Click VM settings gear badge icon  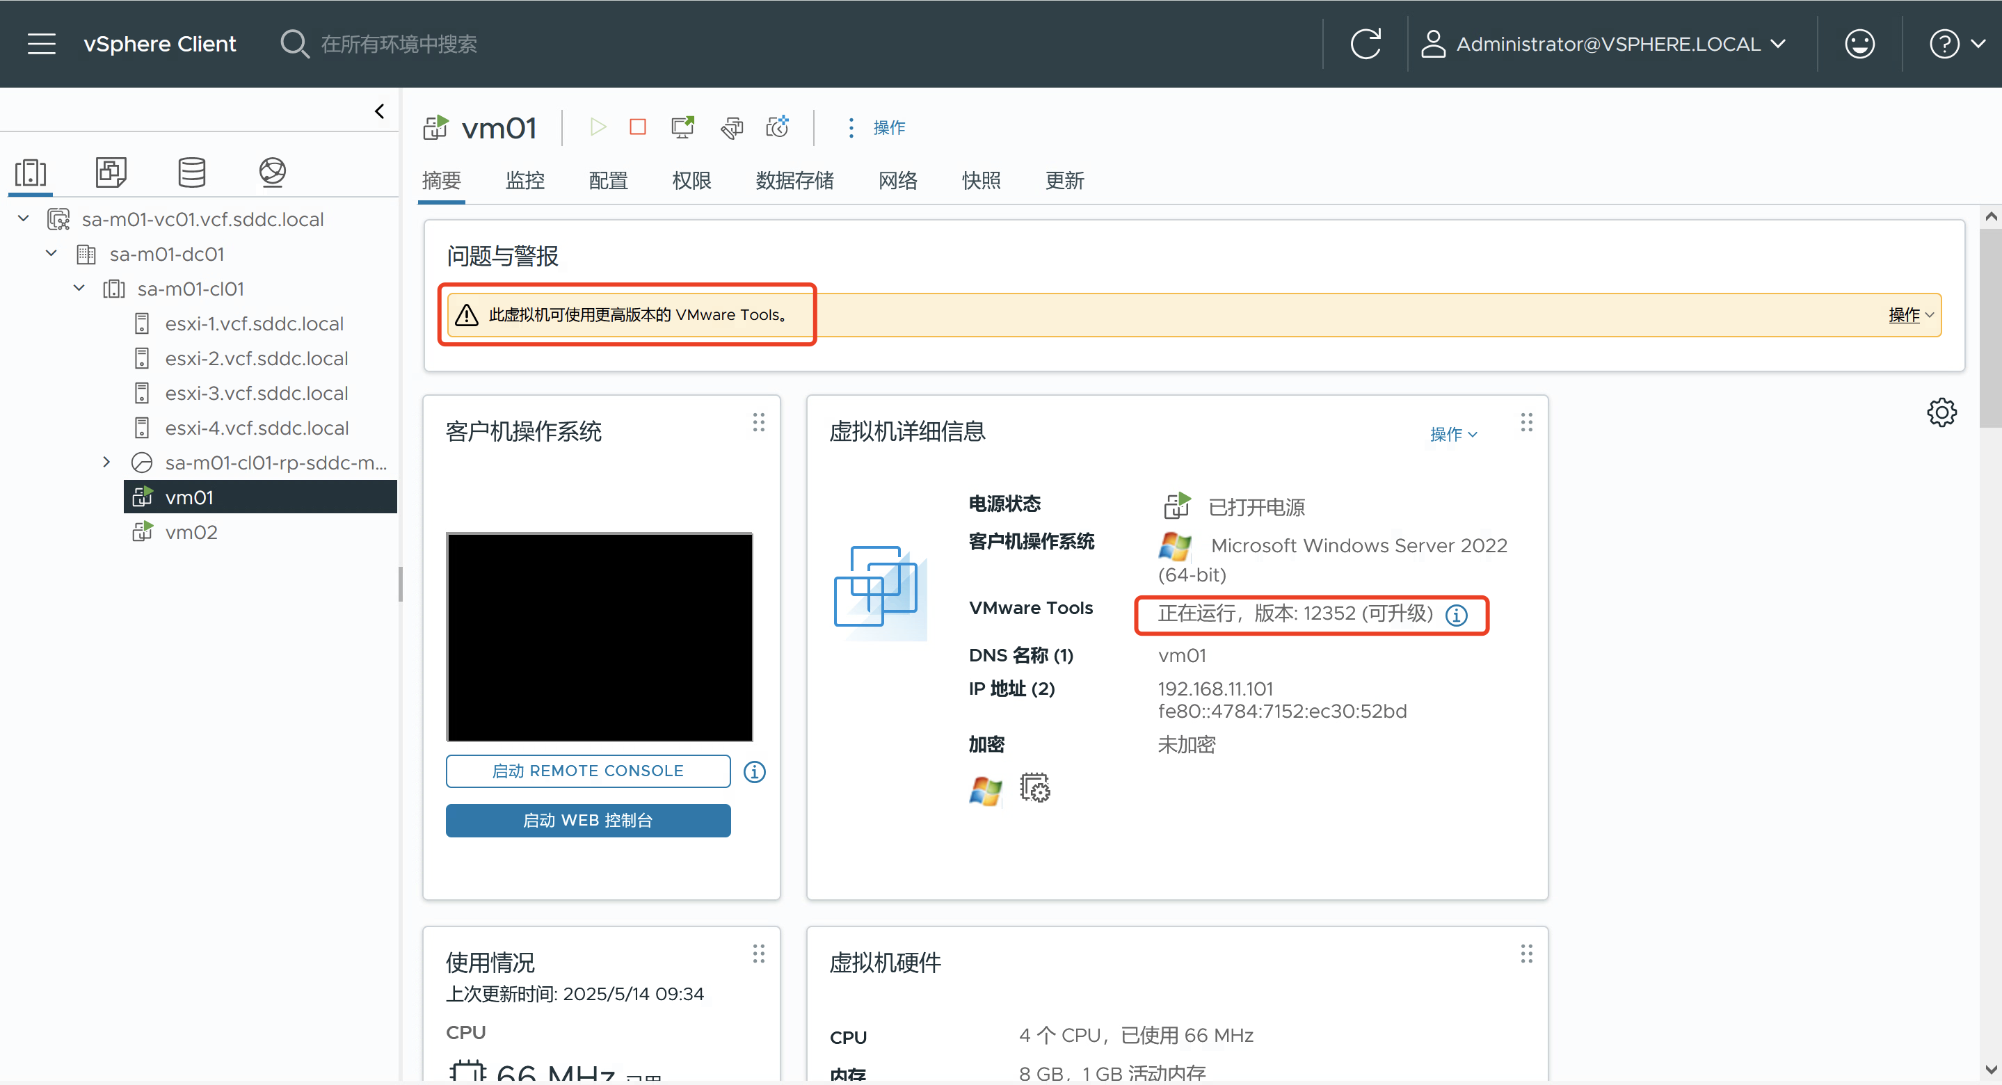1034,787
